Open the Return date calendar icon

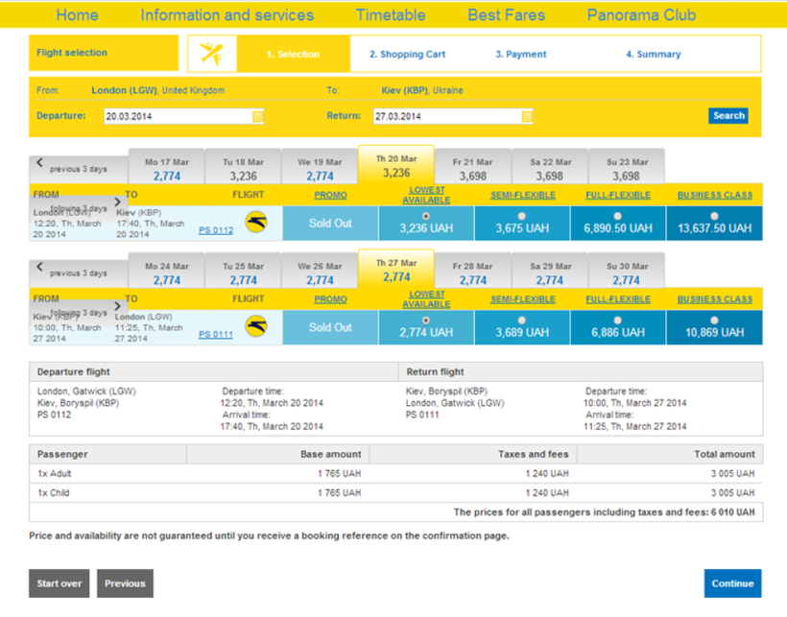click(527, 116)
